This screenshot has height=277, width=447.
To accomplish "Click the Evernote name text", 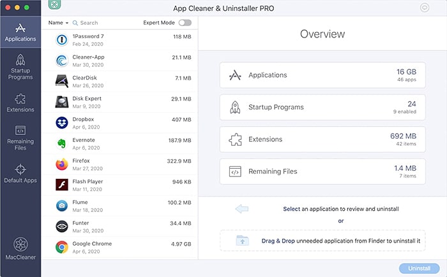I will [x=84, y=140].
